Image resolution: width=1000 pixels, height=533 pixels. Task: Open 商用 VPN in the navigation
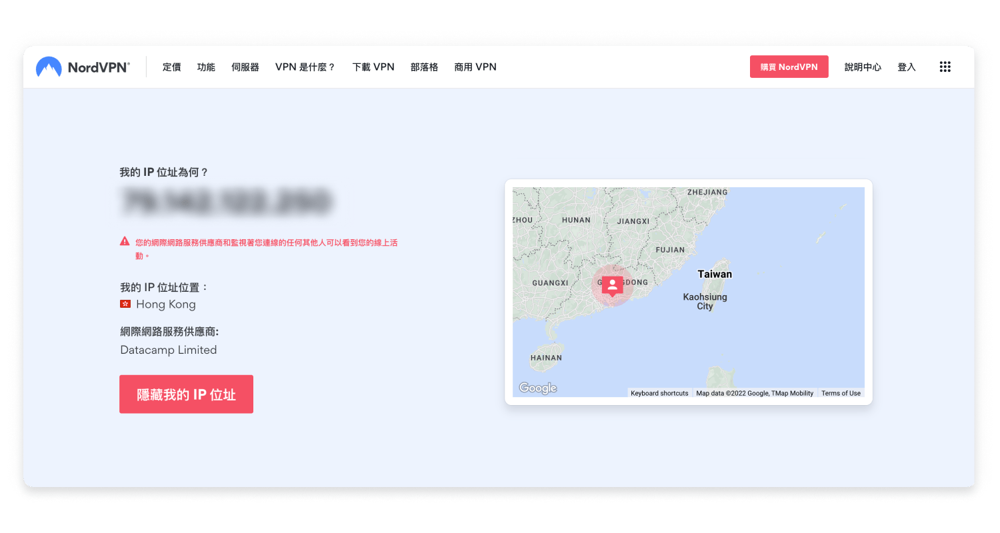pos(475,67)
